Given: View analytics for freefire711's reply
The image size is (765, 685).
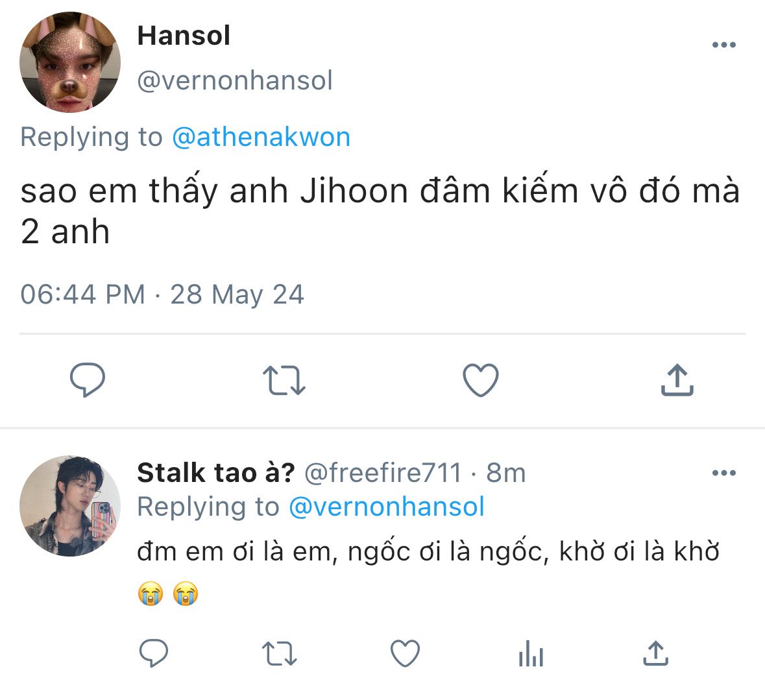Looking at the screenshot, I should (531, 653).
